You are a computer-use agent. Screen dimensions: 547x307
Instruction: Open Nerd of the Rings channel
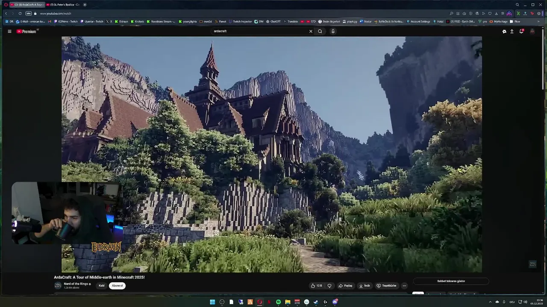(x=76, y=284)
